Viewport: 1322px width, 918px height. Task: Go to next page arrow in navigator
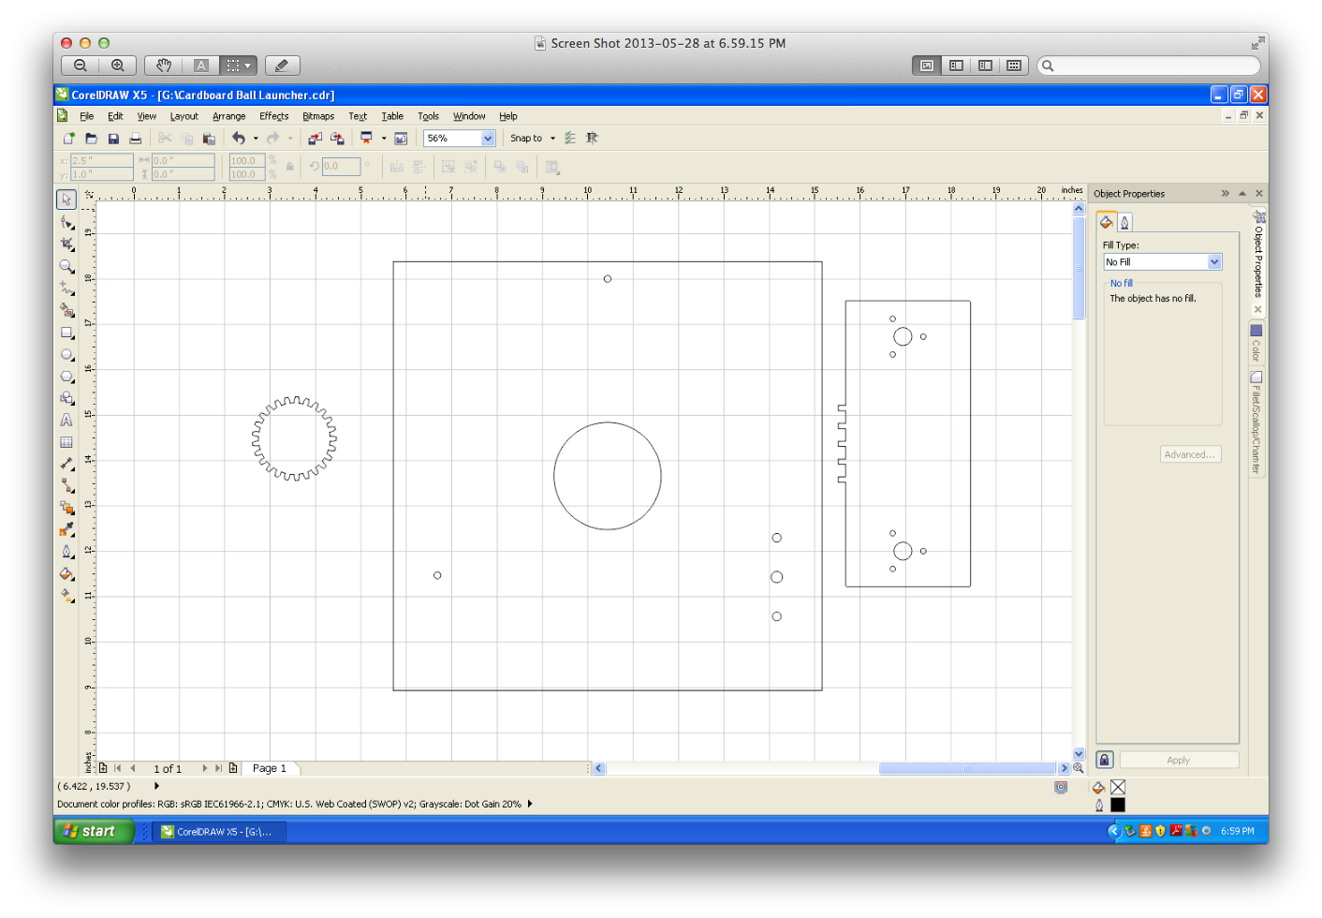(x=204, y=768)
